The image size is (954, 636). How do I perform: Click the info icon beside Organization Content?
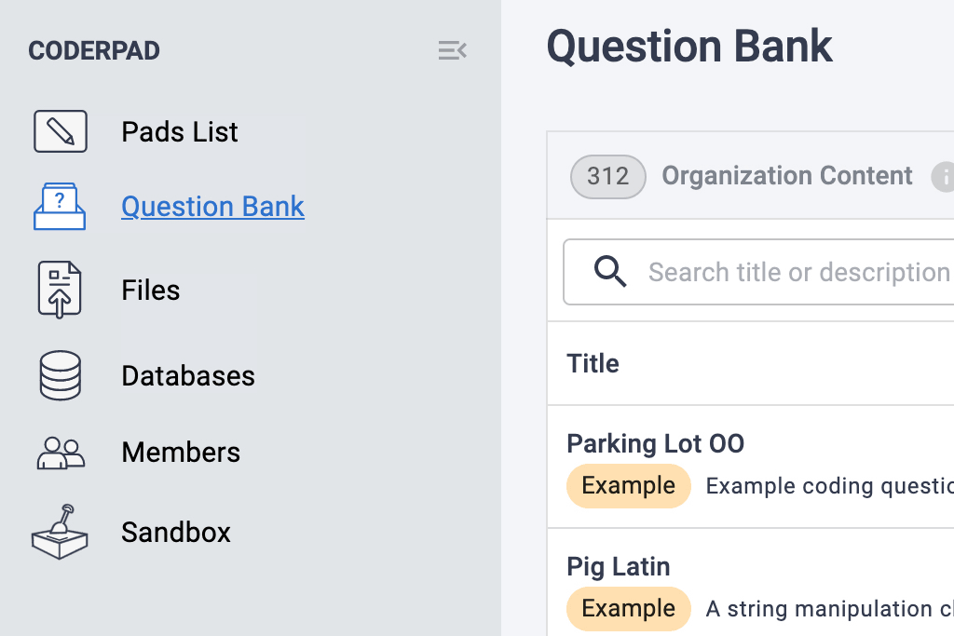tap(943, 176)
